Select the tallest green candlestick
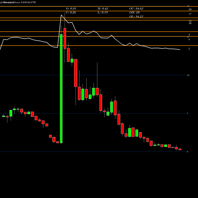This screenshot has width=198, height=198. click(61, 89)
